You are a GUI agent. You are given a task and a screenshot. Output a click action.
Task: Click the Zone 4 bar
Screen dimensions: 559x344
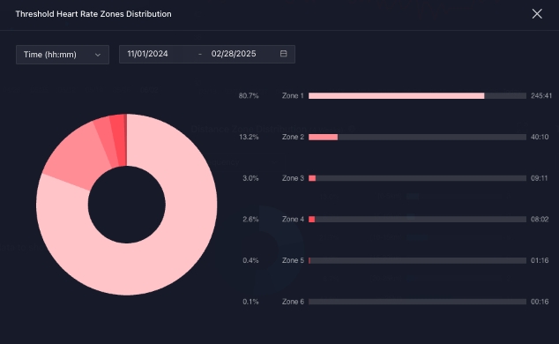[x=417, y=220]
